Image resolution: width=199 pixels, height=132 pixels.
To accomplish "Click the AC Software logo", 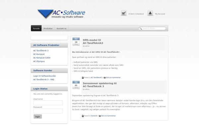I will (61, 14).
